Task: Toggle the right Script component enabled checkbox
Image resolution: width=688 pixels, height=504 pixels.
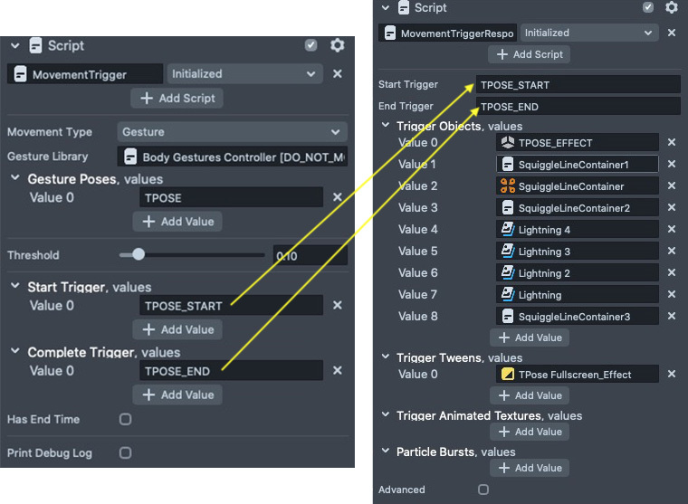Action: pos(647,7)
